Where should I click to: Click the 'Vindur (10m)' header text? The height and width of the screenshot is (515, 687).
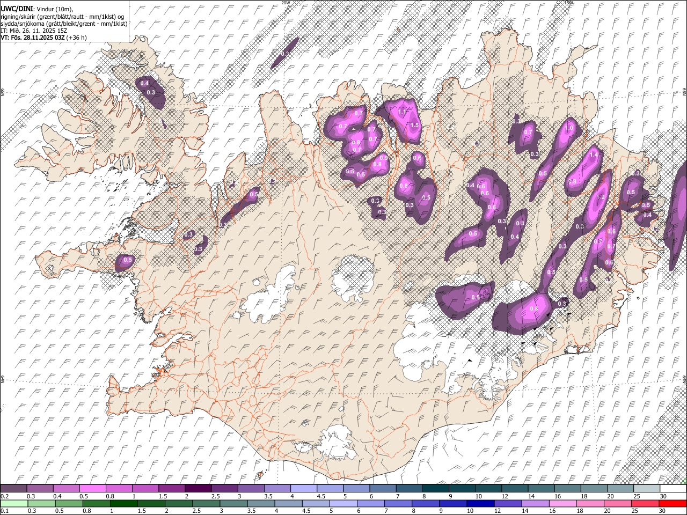click(x=54, y=9)
